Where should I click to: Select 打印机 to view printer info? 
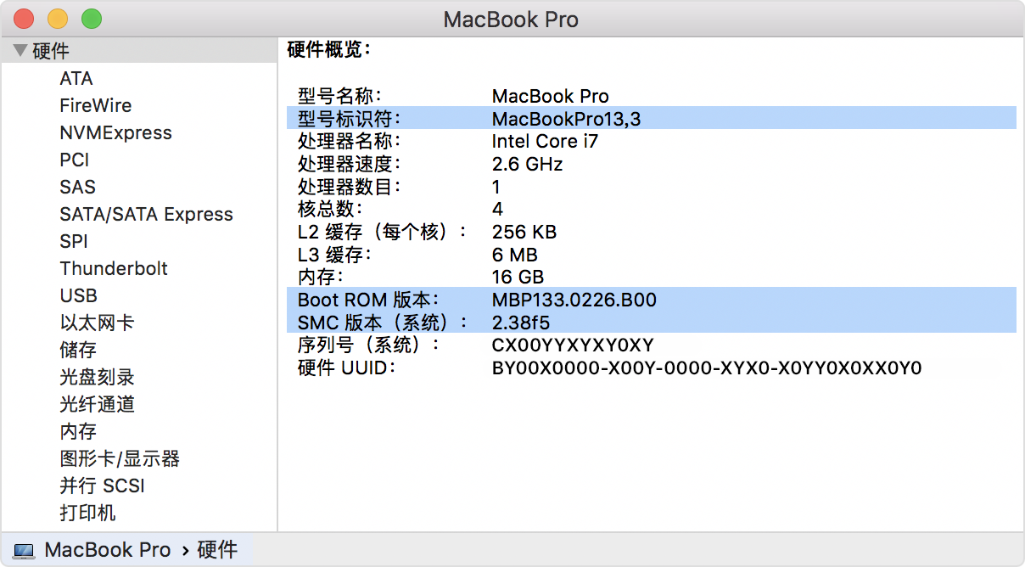point(87,513)
